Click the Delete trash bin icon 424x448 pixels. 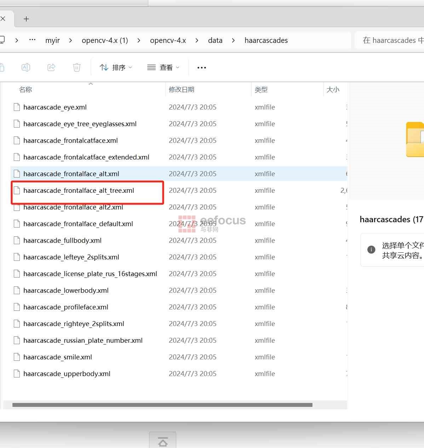[x=77, y=67]
